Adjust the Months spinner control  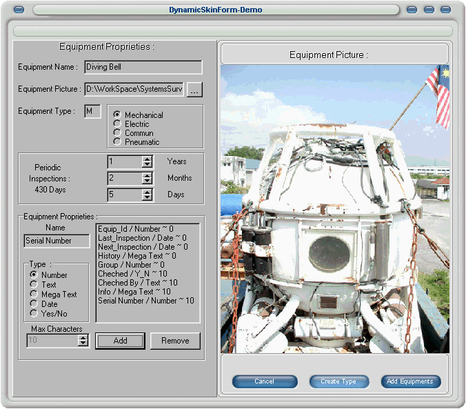147,178
